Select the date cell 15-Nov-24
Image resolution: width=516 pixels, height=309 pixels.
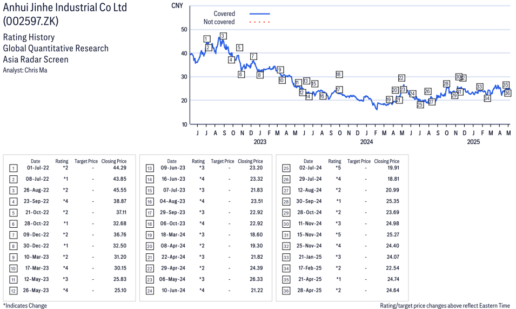coord(310,234)
